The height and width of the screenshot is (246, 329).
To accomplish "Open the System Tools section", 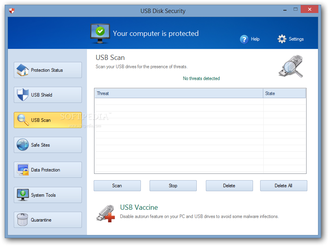I will [48, 195].
